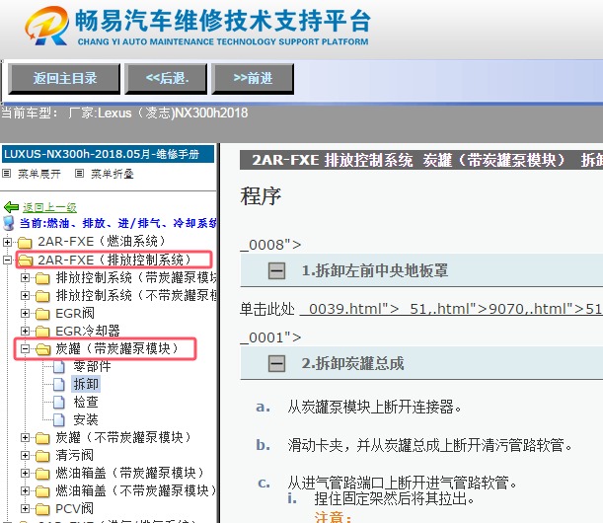Open the 返回上一级 link
This screenshot has height=523, width=603.
49,207
